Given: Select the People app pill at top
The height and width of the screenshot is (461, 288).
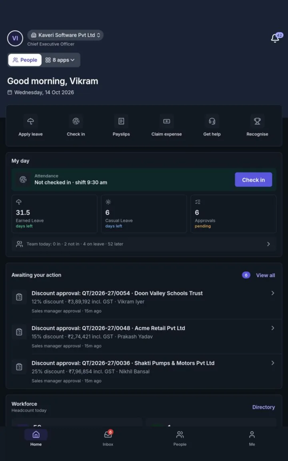Looking at the screenshot, I should tap(25, 60).
